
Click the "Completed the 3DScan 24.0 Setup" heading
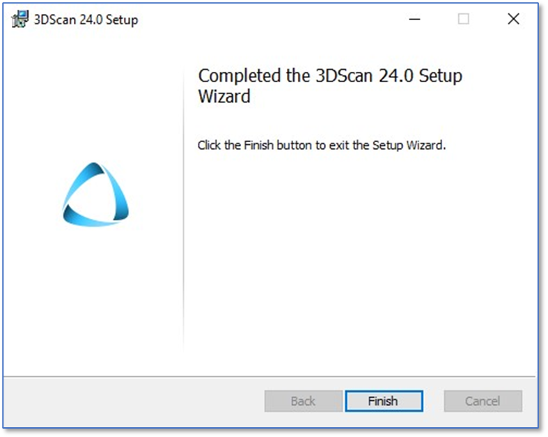point(330,75)
